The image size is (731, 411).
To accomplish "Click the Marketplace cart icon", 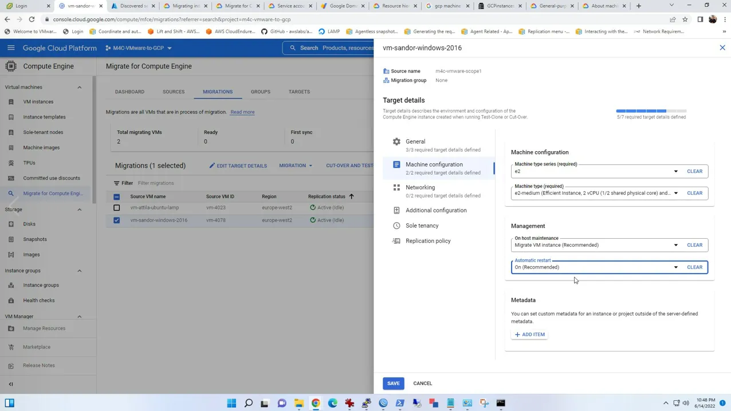I will (x=11, y=347).
